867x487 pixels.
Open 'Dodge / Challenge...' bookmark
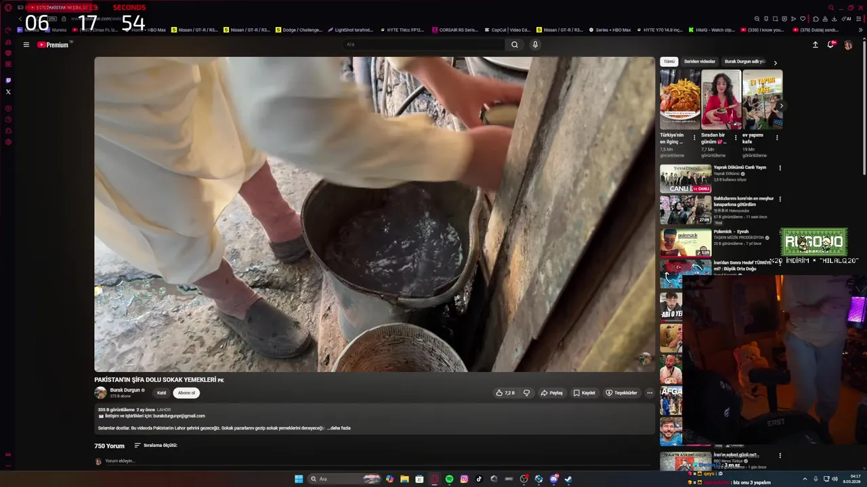coord(299,30)
